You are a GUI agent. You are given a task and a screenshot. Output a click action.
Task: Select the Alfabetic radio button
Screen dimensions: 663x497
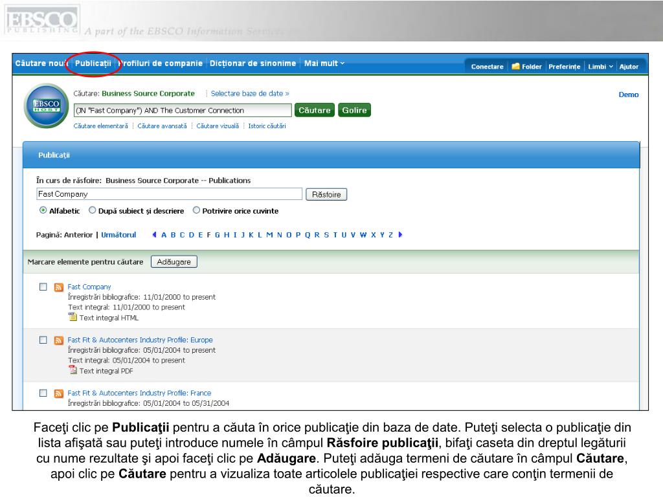(x=43, y=210)
